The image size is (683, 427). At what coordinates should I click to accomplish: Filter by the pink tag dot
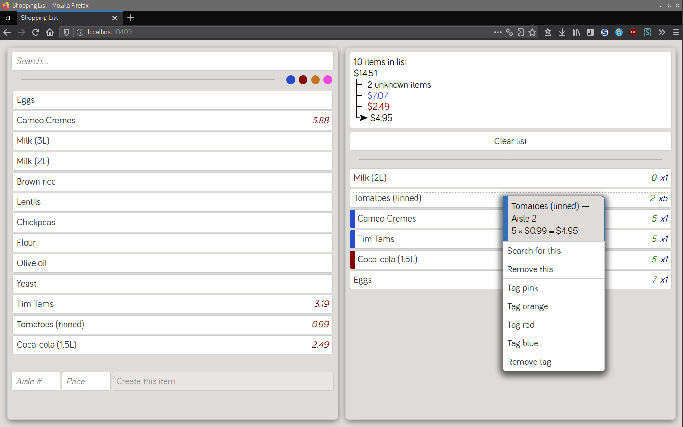click(328, 80)
